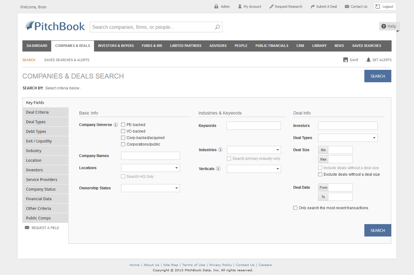
Task: Expand the Industries dropdown
Action: pos(254,150)
